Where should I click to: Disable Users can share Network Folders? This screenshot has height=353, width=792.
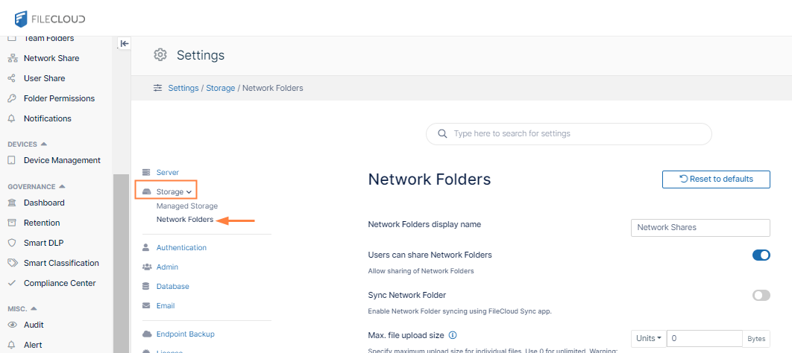[x=761, y=255]
